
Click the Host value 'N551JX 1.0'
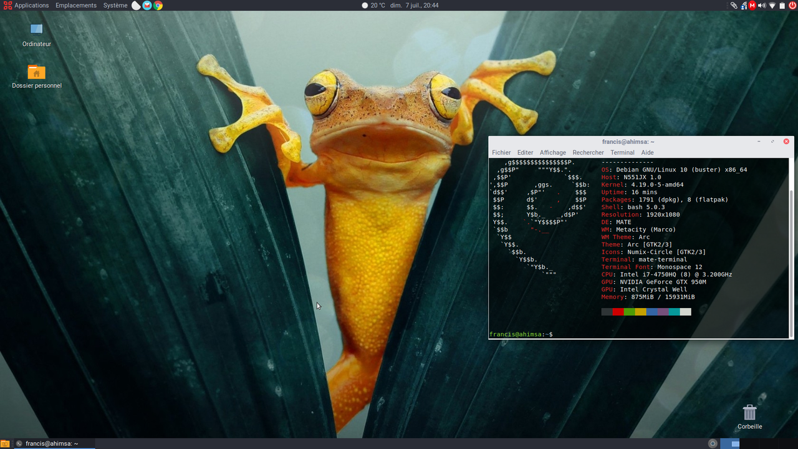point(642,177)
